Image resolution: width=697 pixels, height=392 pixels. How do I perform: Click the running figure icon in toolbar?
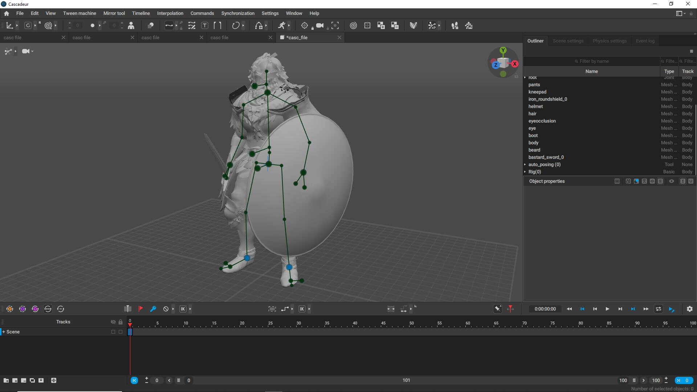tap(282, 25)
